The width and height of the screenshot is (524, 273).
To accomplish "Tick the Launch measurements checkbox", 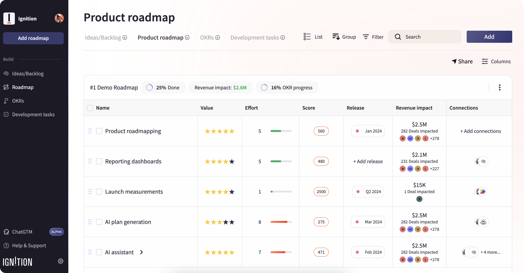I will [99, 192].
